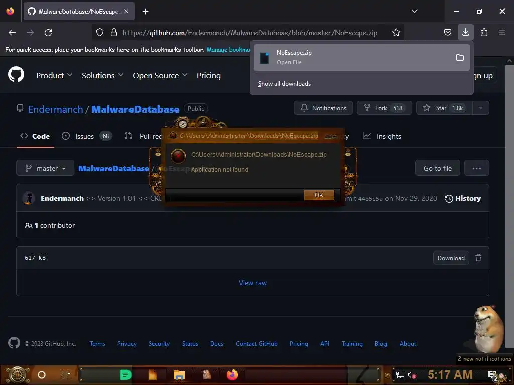Open the Firefox hamburger menu
This screenshot has width=514, height=385.
[x=501, y=32]
